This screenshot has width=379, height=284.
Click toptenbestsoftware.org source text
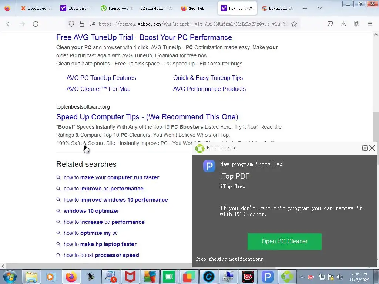[x=83, y=107]
